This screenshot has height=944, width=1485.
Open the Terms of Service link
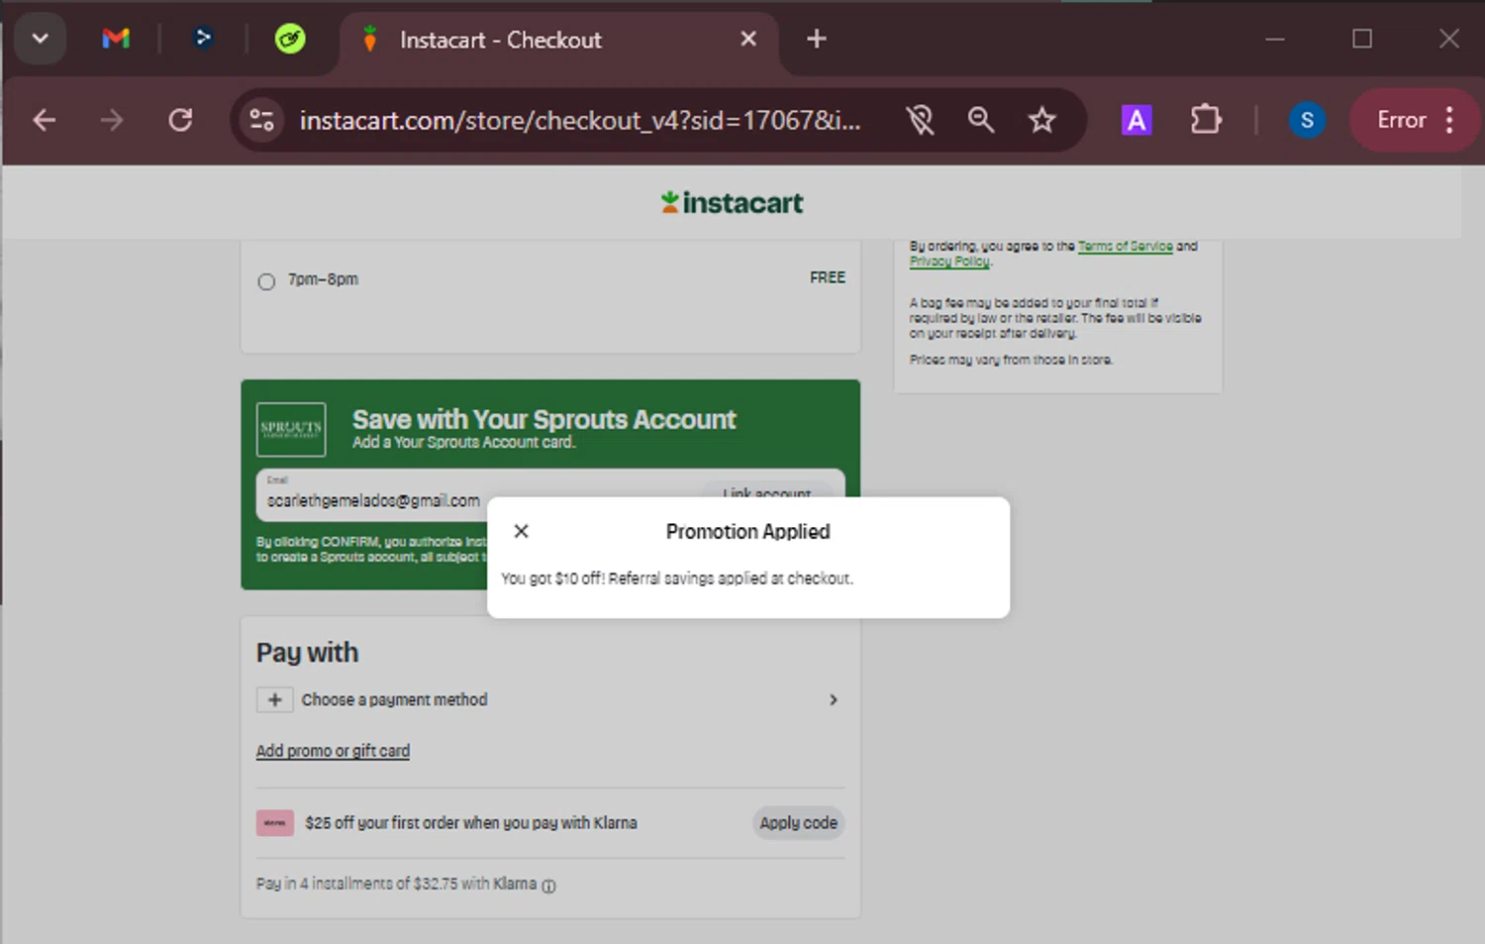point(1125,246)
